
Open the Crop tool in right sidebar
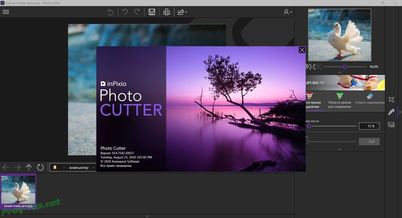pos(391,99)
